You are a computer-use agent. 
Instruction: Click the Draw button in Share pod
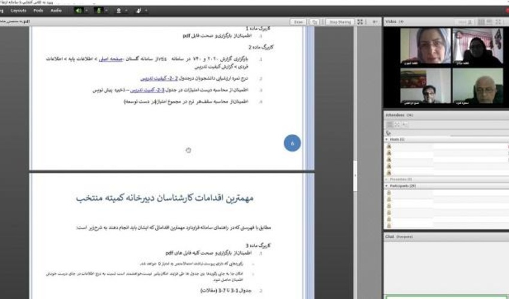pyautogui.click(x=298, y=22)
